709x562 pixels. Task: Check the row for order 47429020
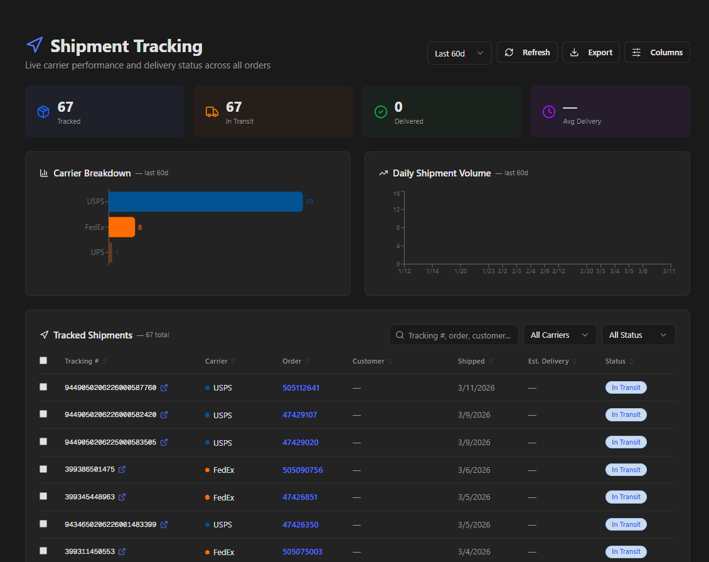click(43, 441)
